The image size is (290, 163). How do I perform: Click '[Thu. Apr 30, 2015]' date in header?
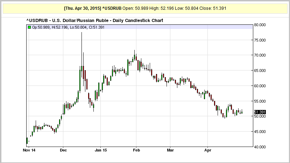tap(83, 8)
